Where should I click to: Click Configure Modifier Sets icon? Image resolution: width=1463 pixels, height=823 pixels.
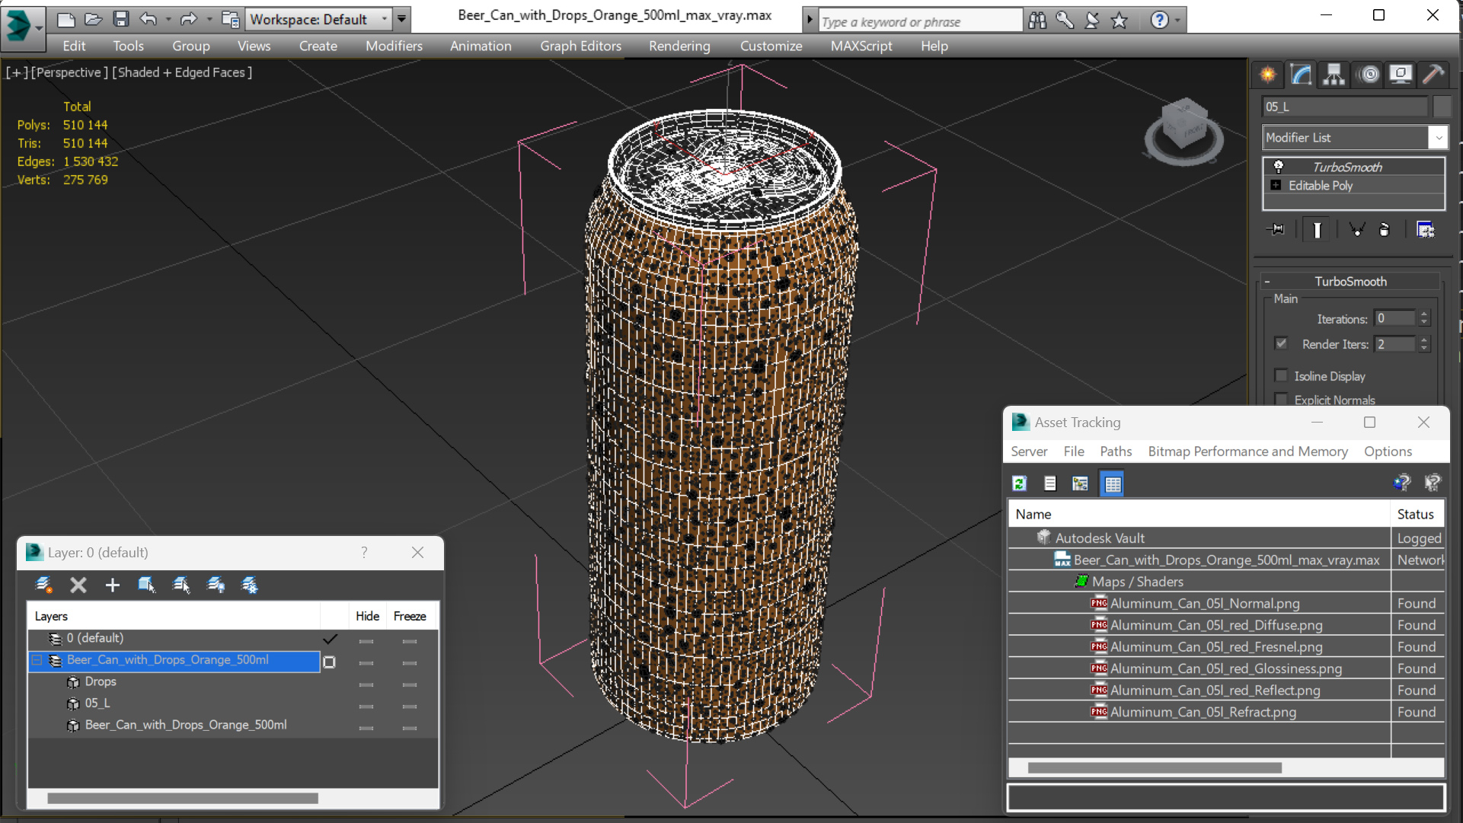(x=1425, y=229)
